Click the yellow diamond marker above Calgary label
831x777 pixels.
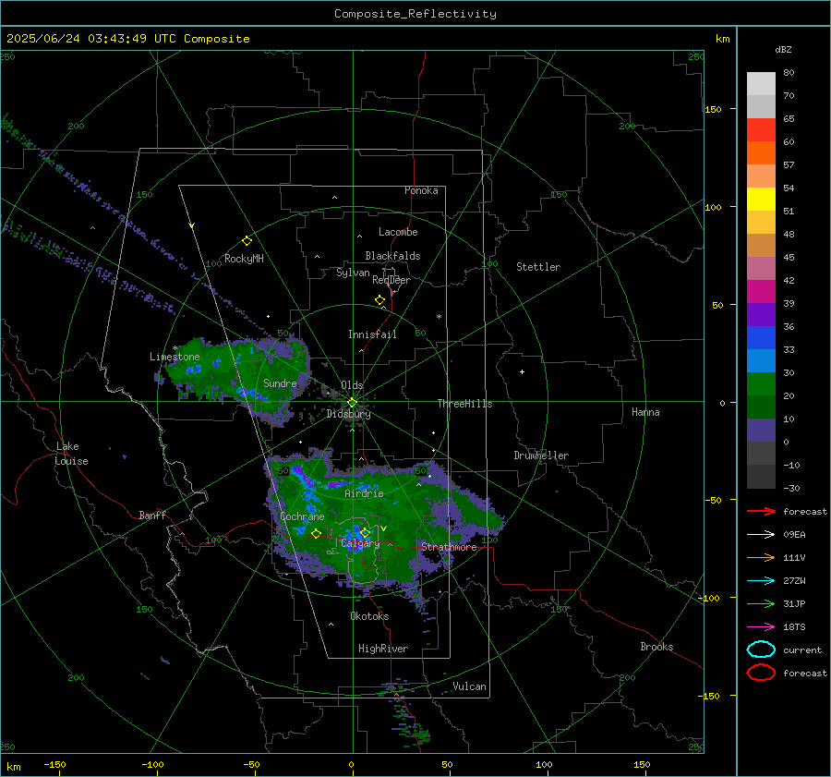pos(365,532)
